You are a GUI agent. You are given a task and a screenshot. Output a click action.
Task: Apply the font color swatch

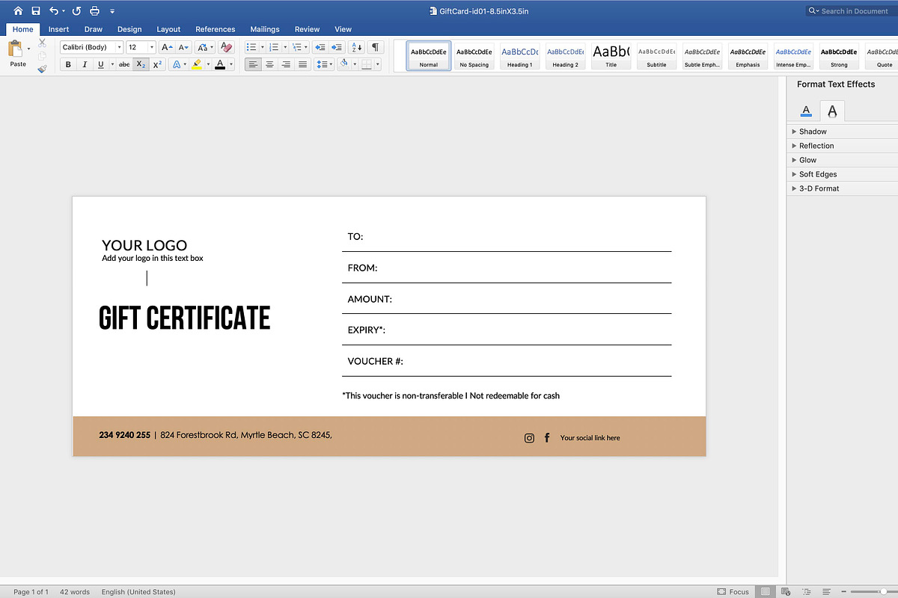[x=220, y=65]
